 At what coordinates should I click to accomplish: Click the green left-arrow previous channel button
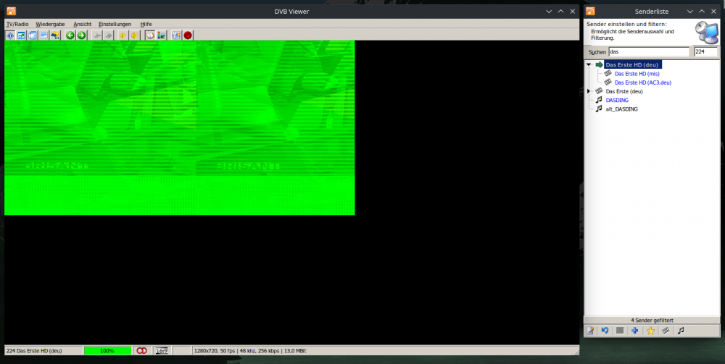point(70,35)
